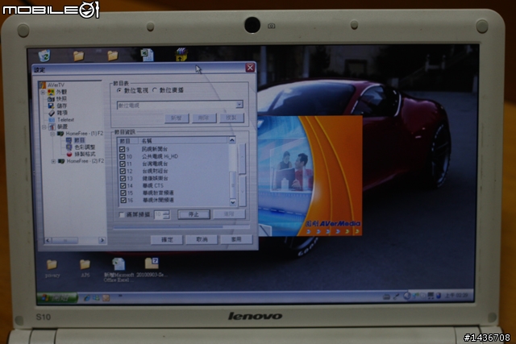This screenshot has width=516, height=344.
Task: Select the Teletext icon in tree
Action: (x=52, y=120)
